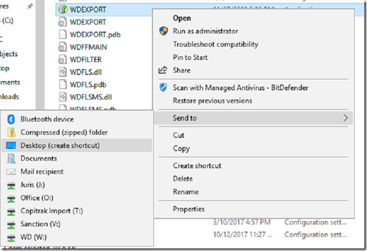Choose Create shortcut
The width and height of the screenshot is (367, 251).
[x=197, y=165]
